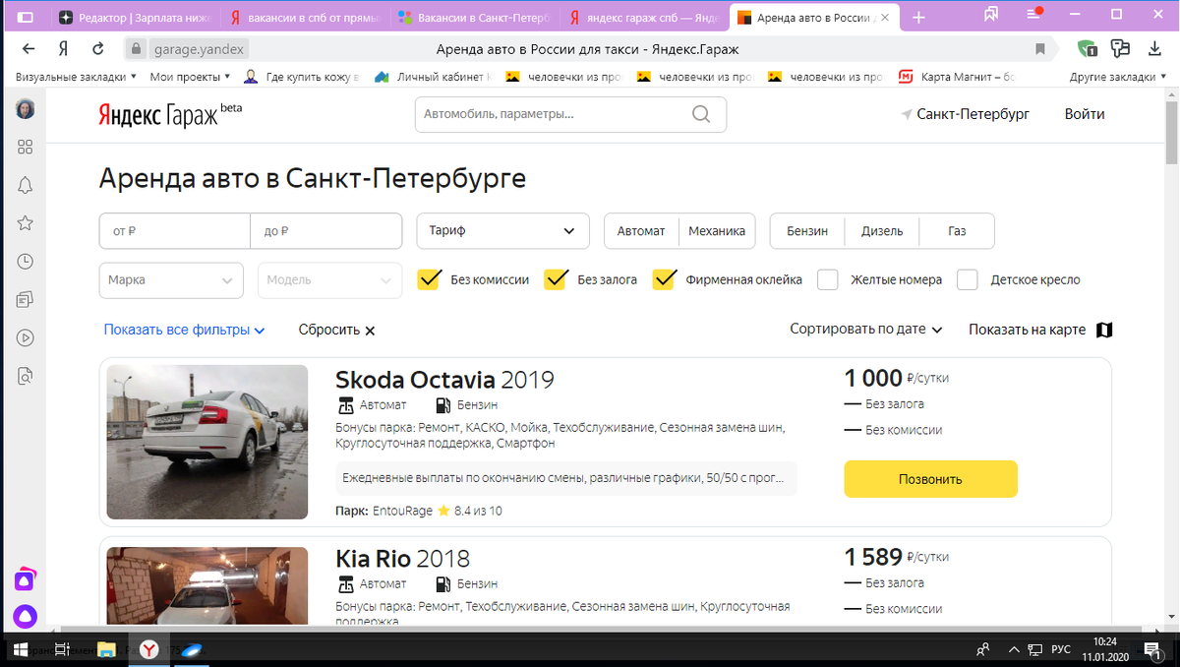Viewport: 1180px width, 667px height.
Task: Expand the Марка brand selector
Action: 170,279
